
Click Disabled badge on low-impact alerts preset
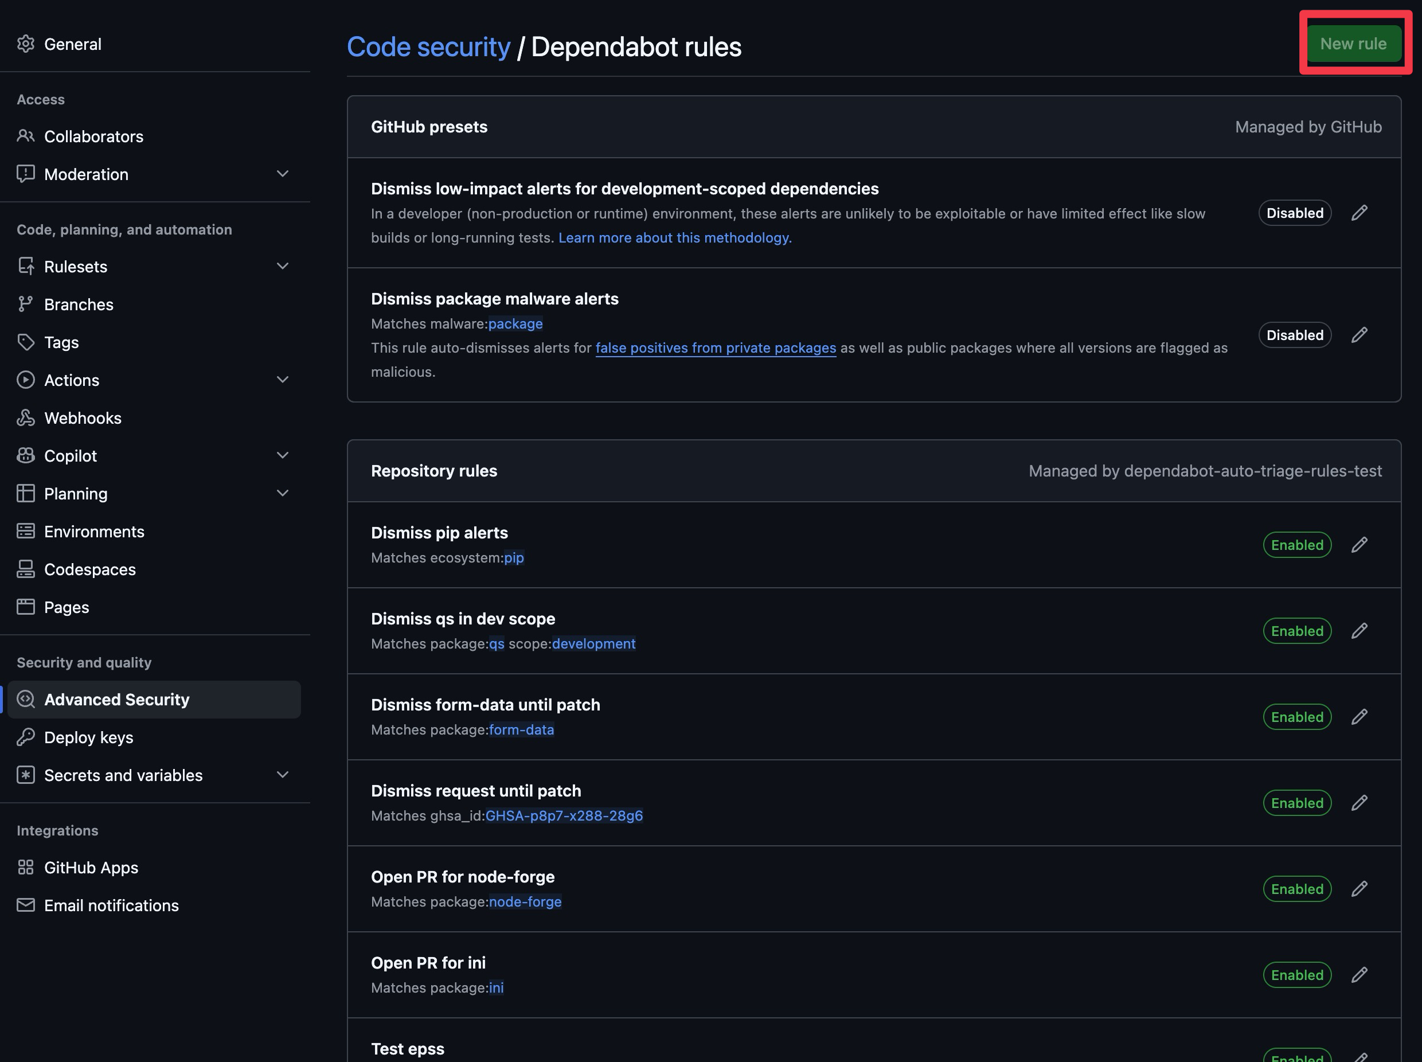(1295, 213)
